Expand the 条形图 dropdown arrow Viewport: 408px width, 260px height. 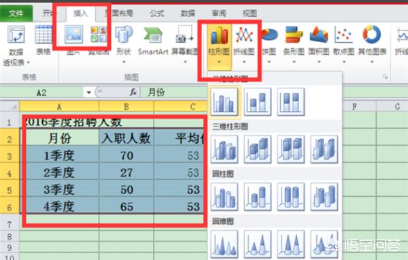point(294,62)
